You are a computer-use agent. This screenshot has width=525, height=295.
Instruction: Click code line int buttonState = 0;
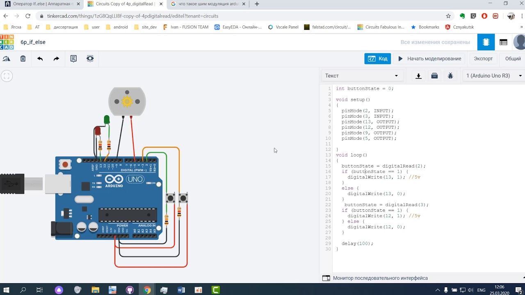[x=365, y=88]
